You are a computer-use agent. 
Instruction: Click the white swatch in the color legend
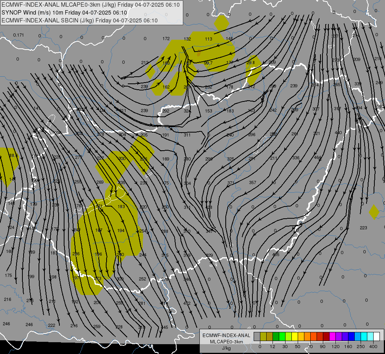click(x=377, y=336)
